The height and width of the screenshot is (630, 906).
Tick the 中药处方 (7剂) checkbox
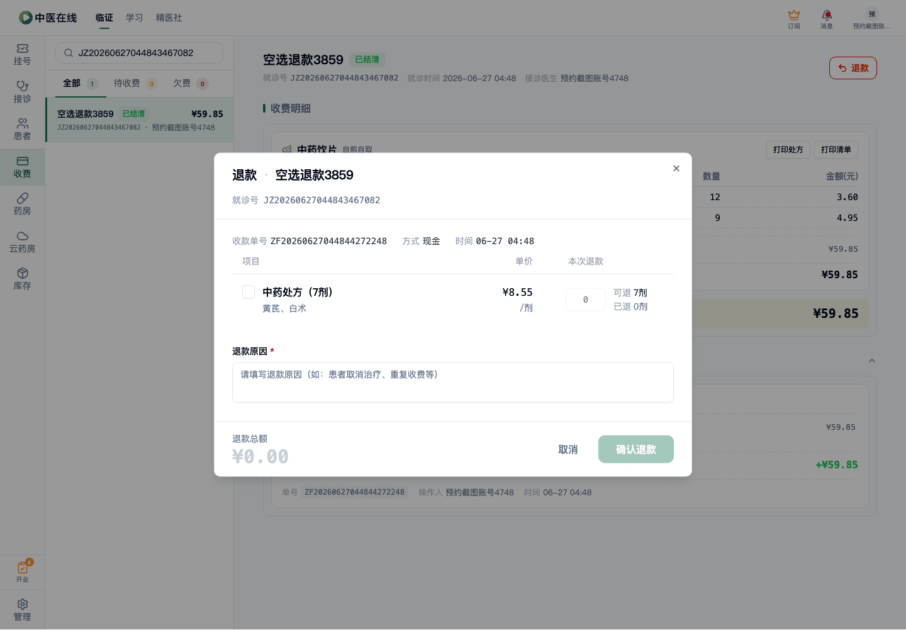(249, 291)
